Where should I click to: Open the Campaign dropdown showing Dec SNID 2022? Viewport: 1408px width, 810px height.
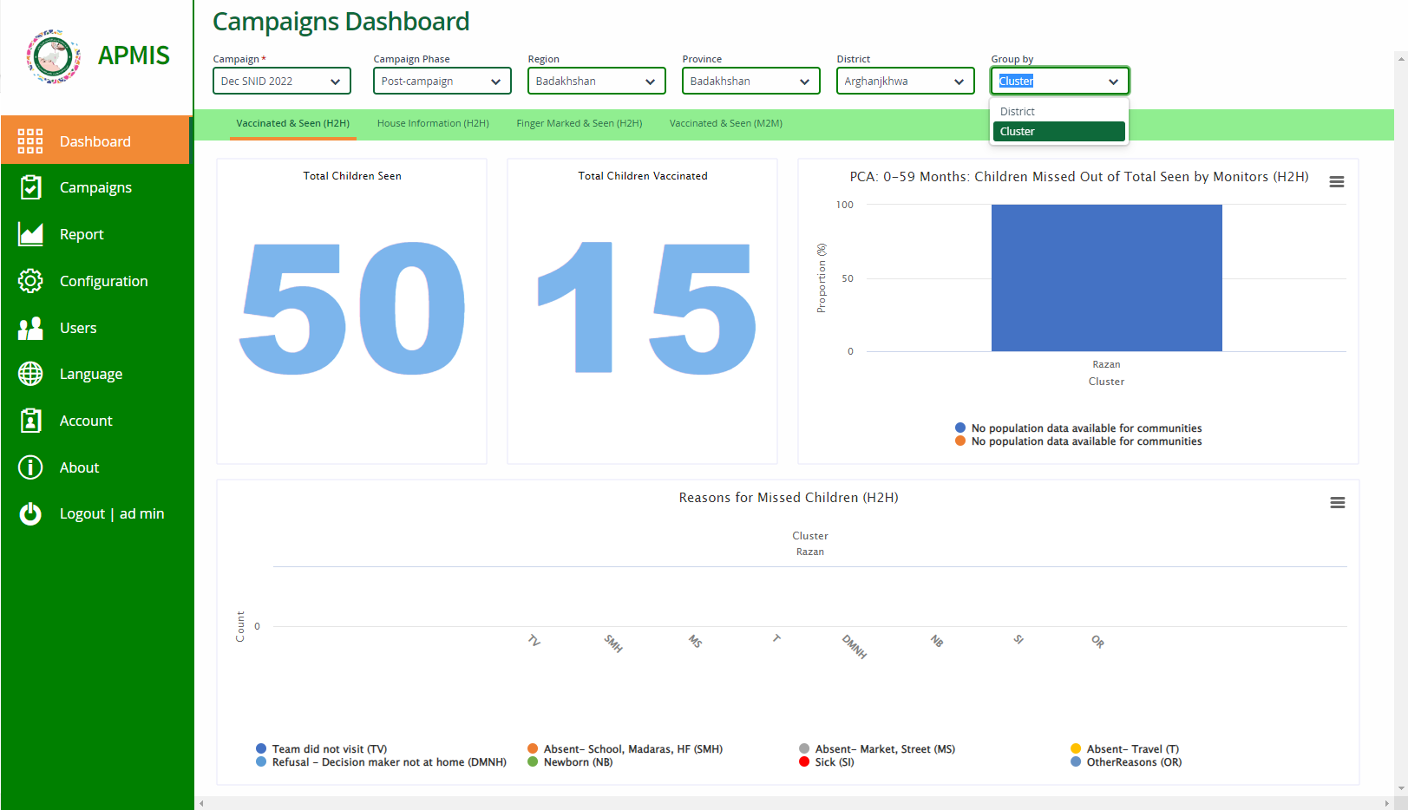(x=281, y=81)
